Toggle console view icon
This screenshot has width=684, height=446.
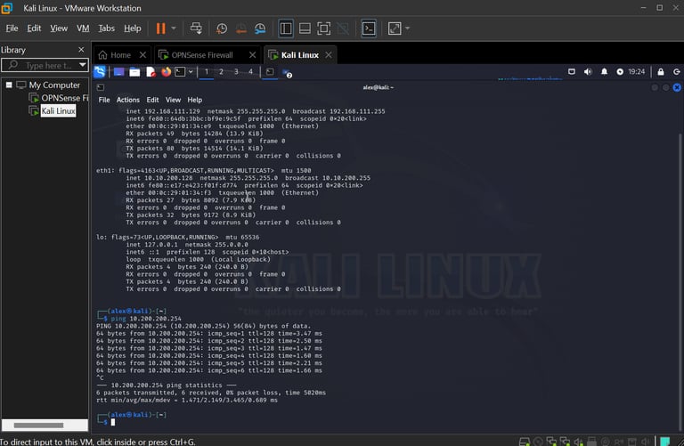point(369,28)
